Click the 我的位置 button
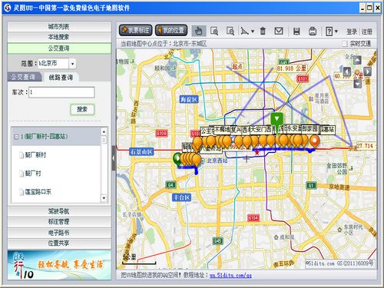384x288 pixels. coord(171,31)
